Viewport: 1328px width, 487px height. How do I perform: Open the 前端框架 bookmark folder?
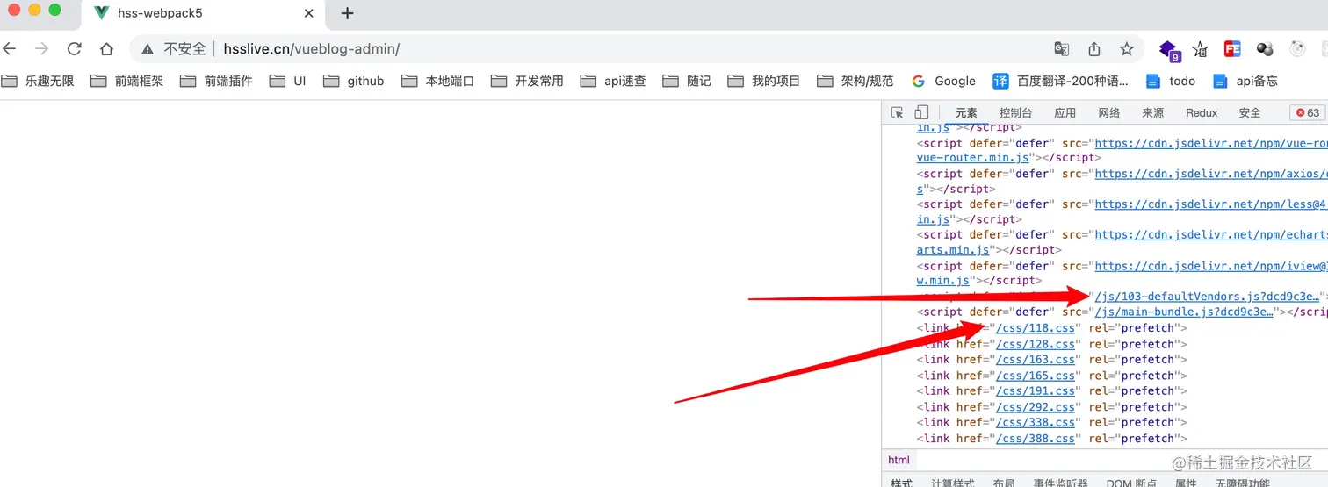(x=127, y=81)
